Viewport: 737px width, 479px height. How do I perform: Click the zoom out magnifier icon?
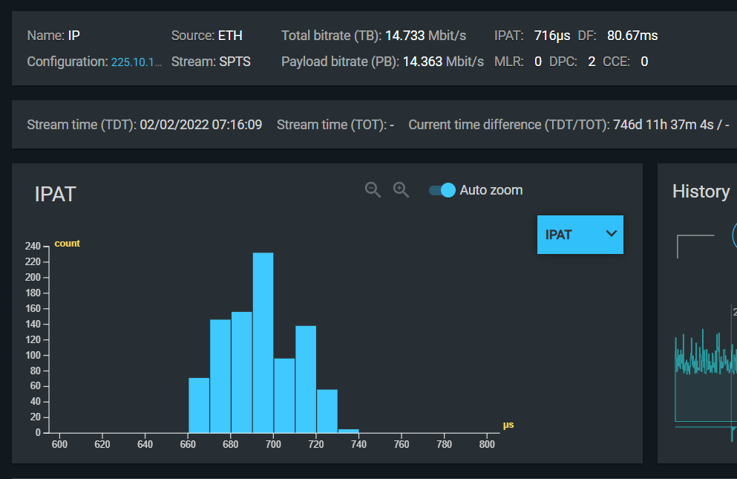point(373,190)
